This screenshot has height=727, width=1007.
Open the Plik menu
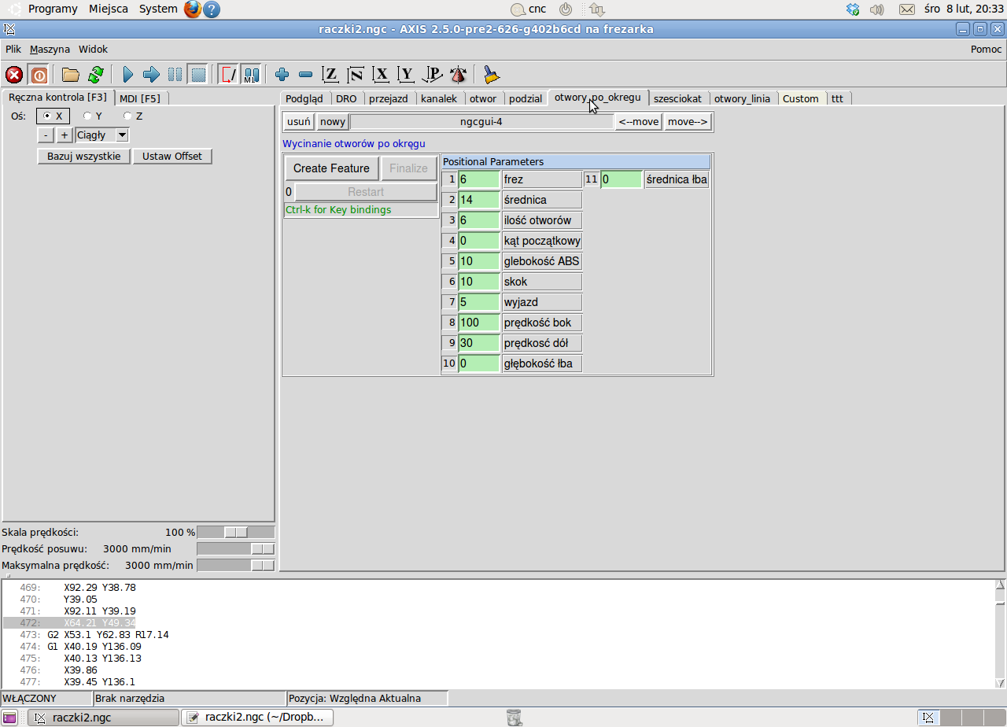click(x=13, y=49)
